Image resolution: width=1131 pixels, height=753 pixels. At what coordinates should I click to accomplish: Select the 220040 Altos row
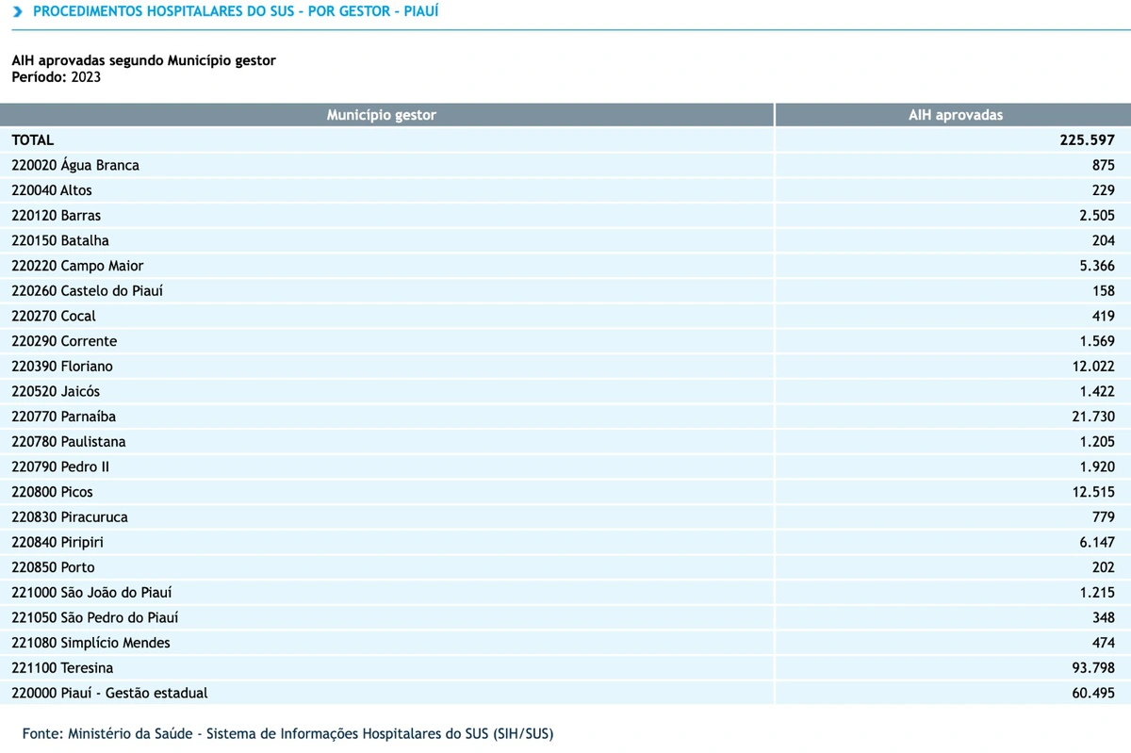[565, 190]
